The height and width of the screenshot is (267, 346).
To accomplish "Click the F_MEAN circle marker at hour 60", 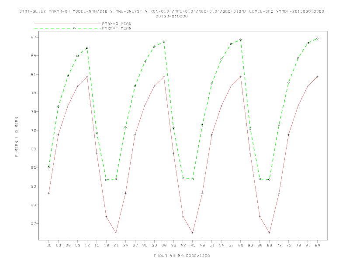I will [241, 40].
